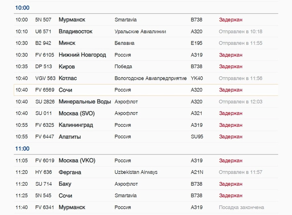This screenshot has height=215, width=292.
Task: Click 'Отправлен в 12:03' status text
Action: click(x=241, y=101)
